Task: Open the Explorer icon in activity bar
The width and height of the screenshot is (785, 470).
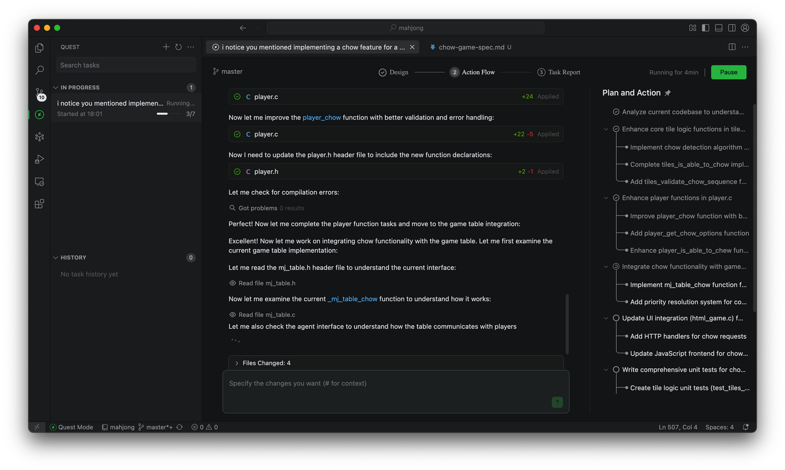Action: (x=39, y=48)
